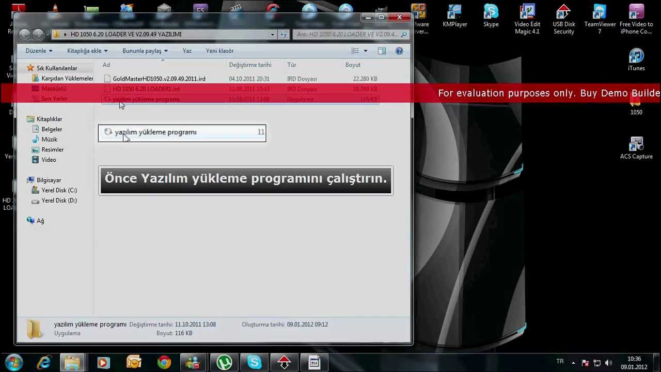Click the network icon in system tray
Viewport: 661px width, 372px height.
coord(597,363)
